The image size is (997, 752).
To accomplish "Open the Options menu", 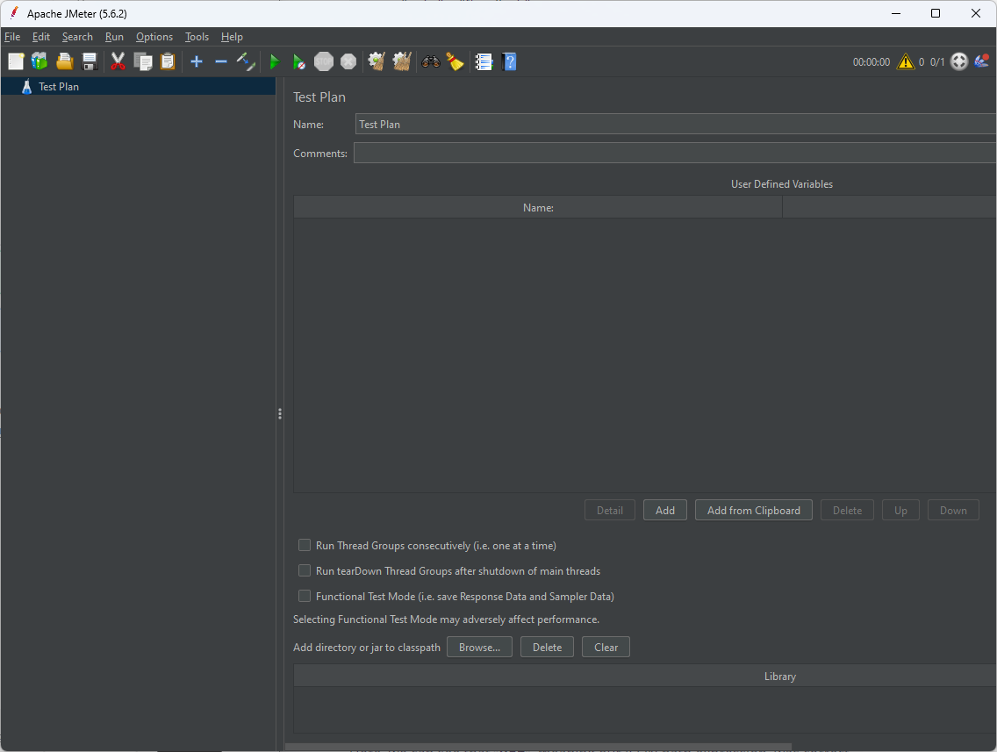I will (154, 37).
